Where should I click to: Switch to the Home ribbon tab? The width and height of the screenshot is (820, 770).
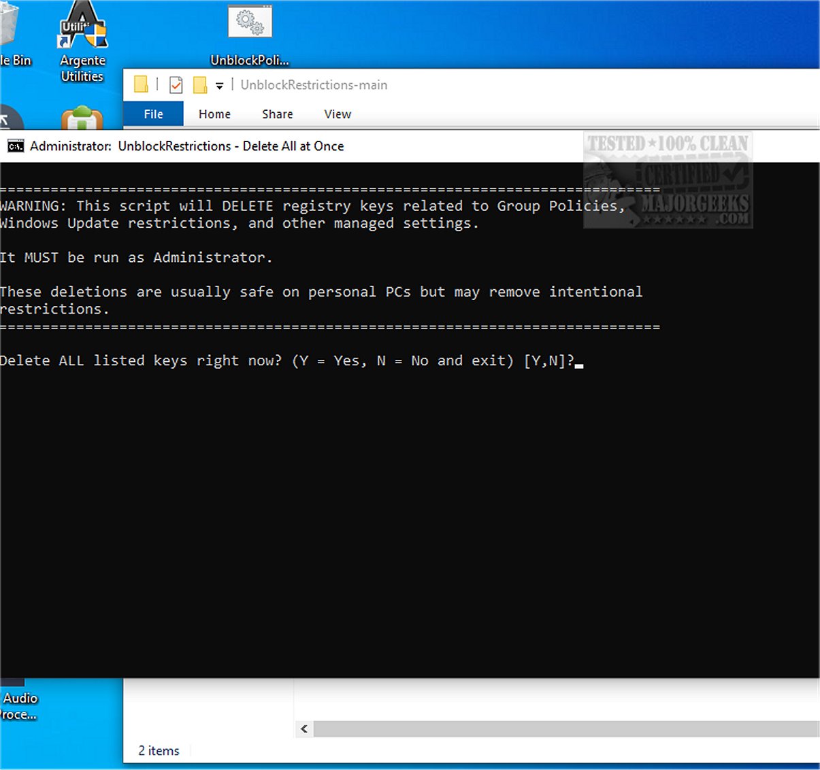point(214,114)
